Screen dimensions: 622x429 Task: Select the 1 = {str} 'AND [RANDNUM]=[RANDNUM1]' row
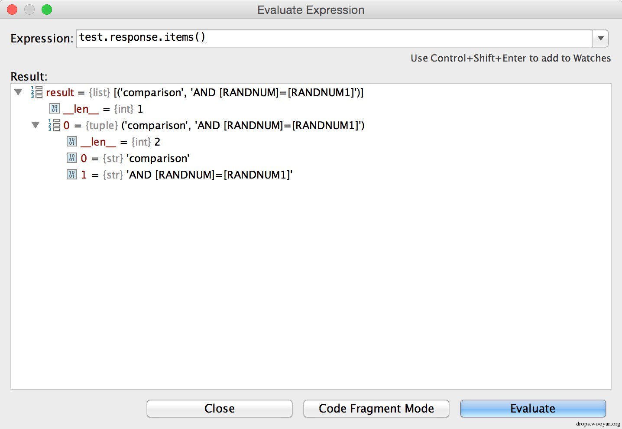pos(187,175)
